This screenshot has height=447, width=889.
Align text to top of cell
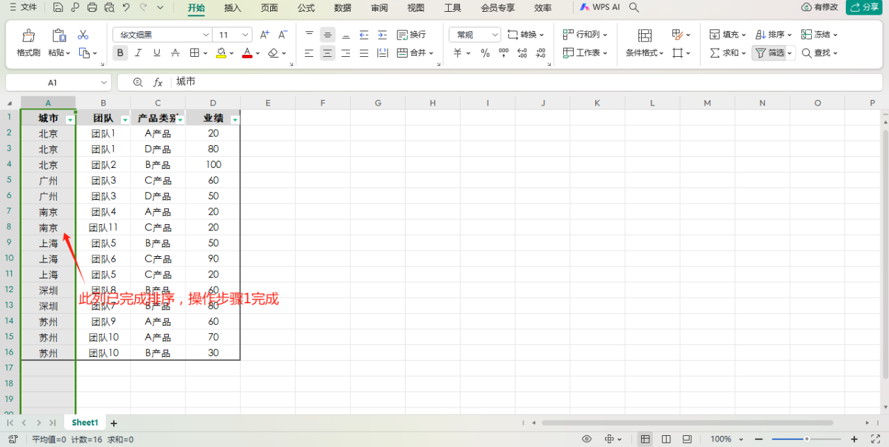pos(310,35)
